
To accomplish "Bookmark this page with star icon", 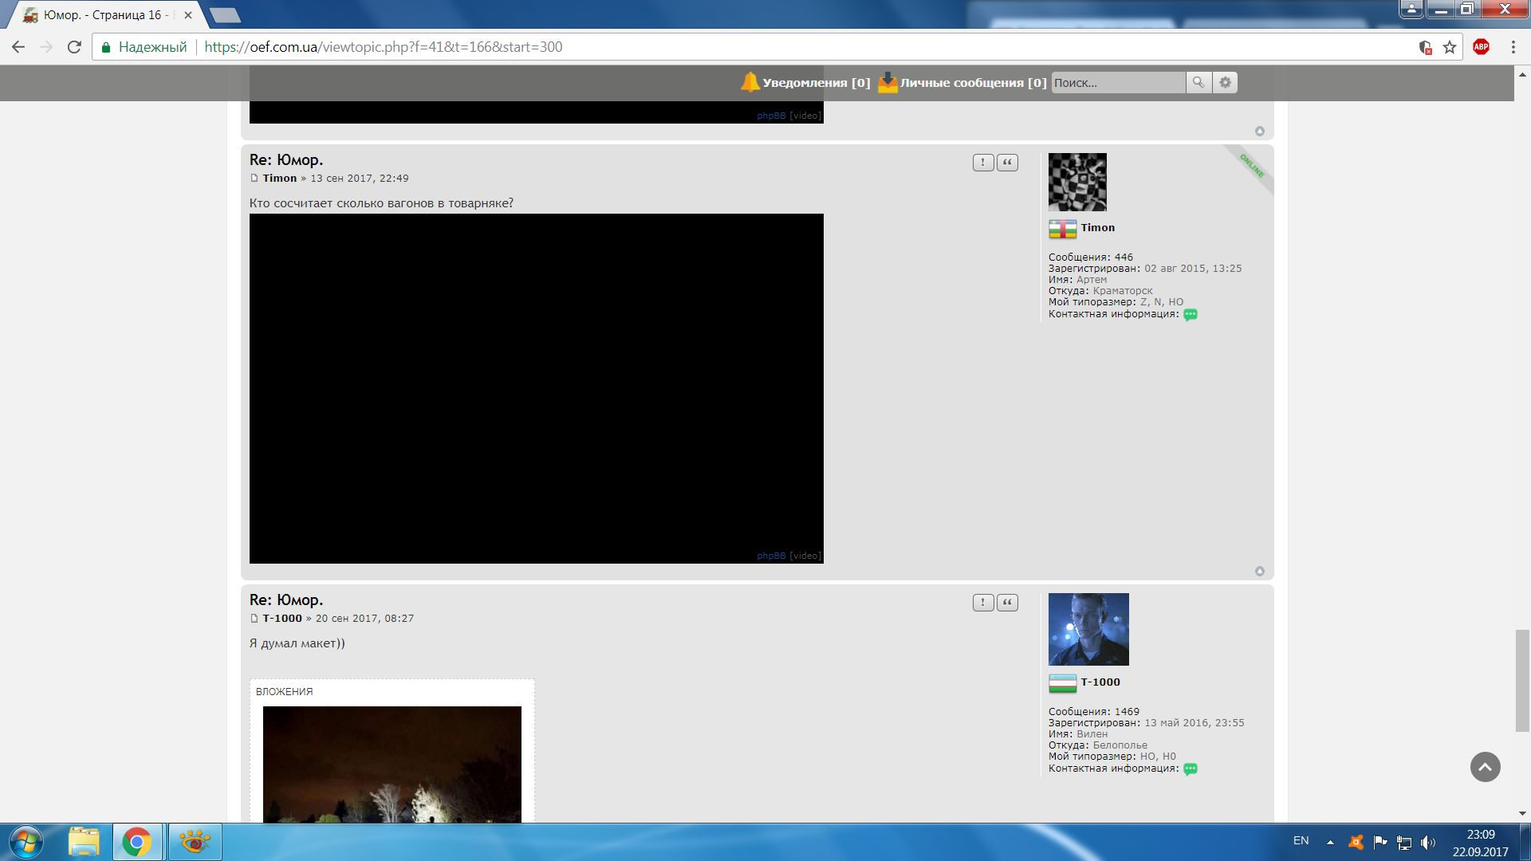I will pyautogui.click(x=1450, y=47).
